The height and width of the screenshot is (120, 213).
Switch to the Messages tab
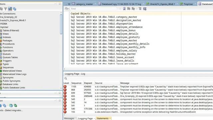pos(69,119)
